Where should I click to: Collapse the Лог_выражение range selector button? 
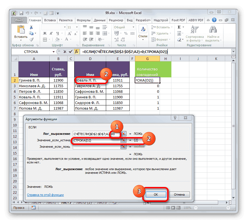123,134
